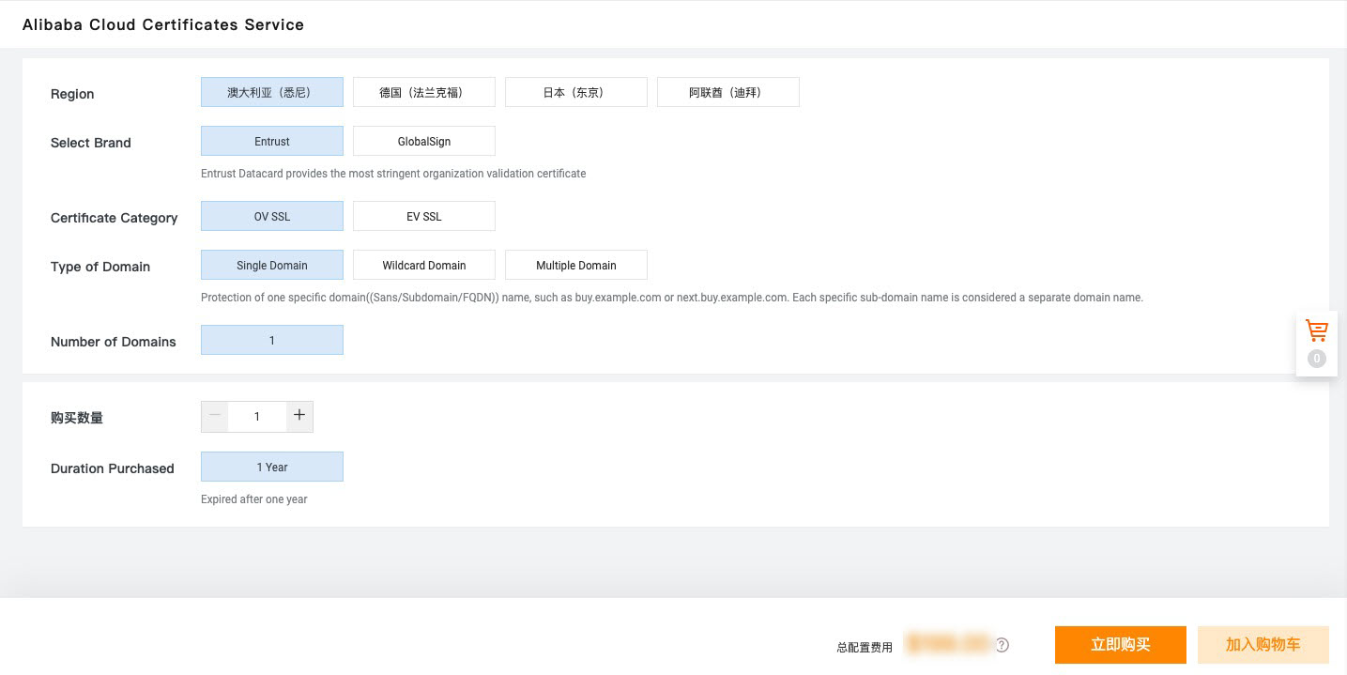The height and width of the screenshot is (675, 1347).
Task: Select the 澳大利亚（悉尼）region option
Action: point(272,92)
